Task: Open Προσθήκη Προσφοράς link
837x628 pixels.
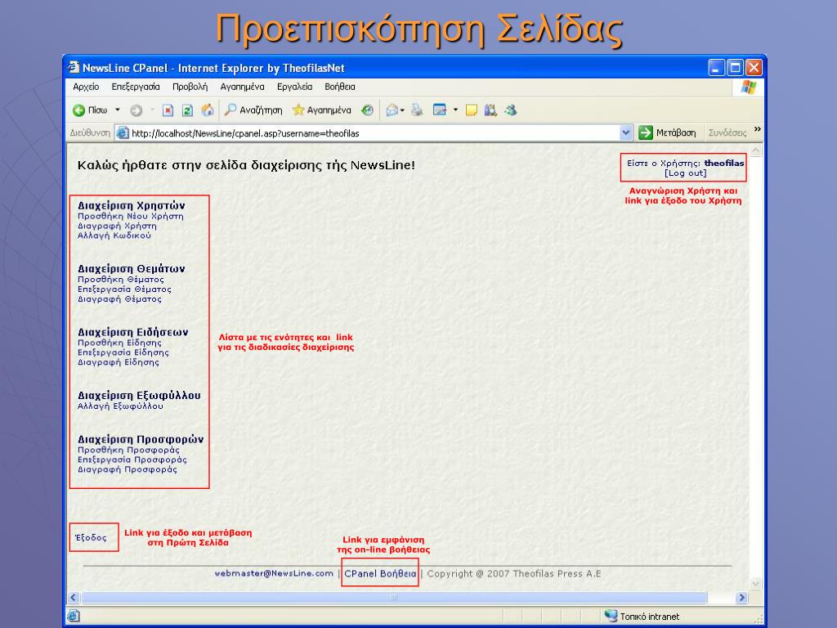Action: pyautogui.click(x=128, y=451)
